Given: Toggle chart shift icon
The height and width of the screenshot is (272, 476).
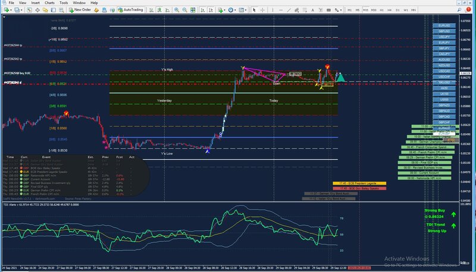Looking at the screenshot, I should pos(211,10).
